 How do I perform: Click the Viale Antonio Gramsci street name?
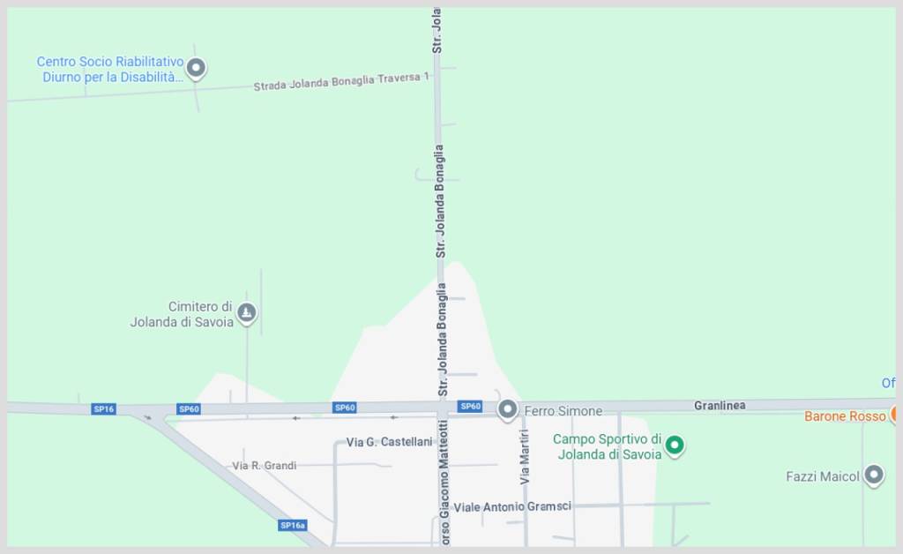tap(512, 506)
